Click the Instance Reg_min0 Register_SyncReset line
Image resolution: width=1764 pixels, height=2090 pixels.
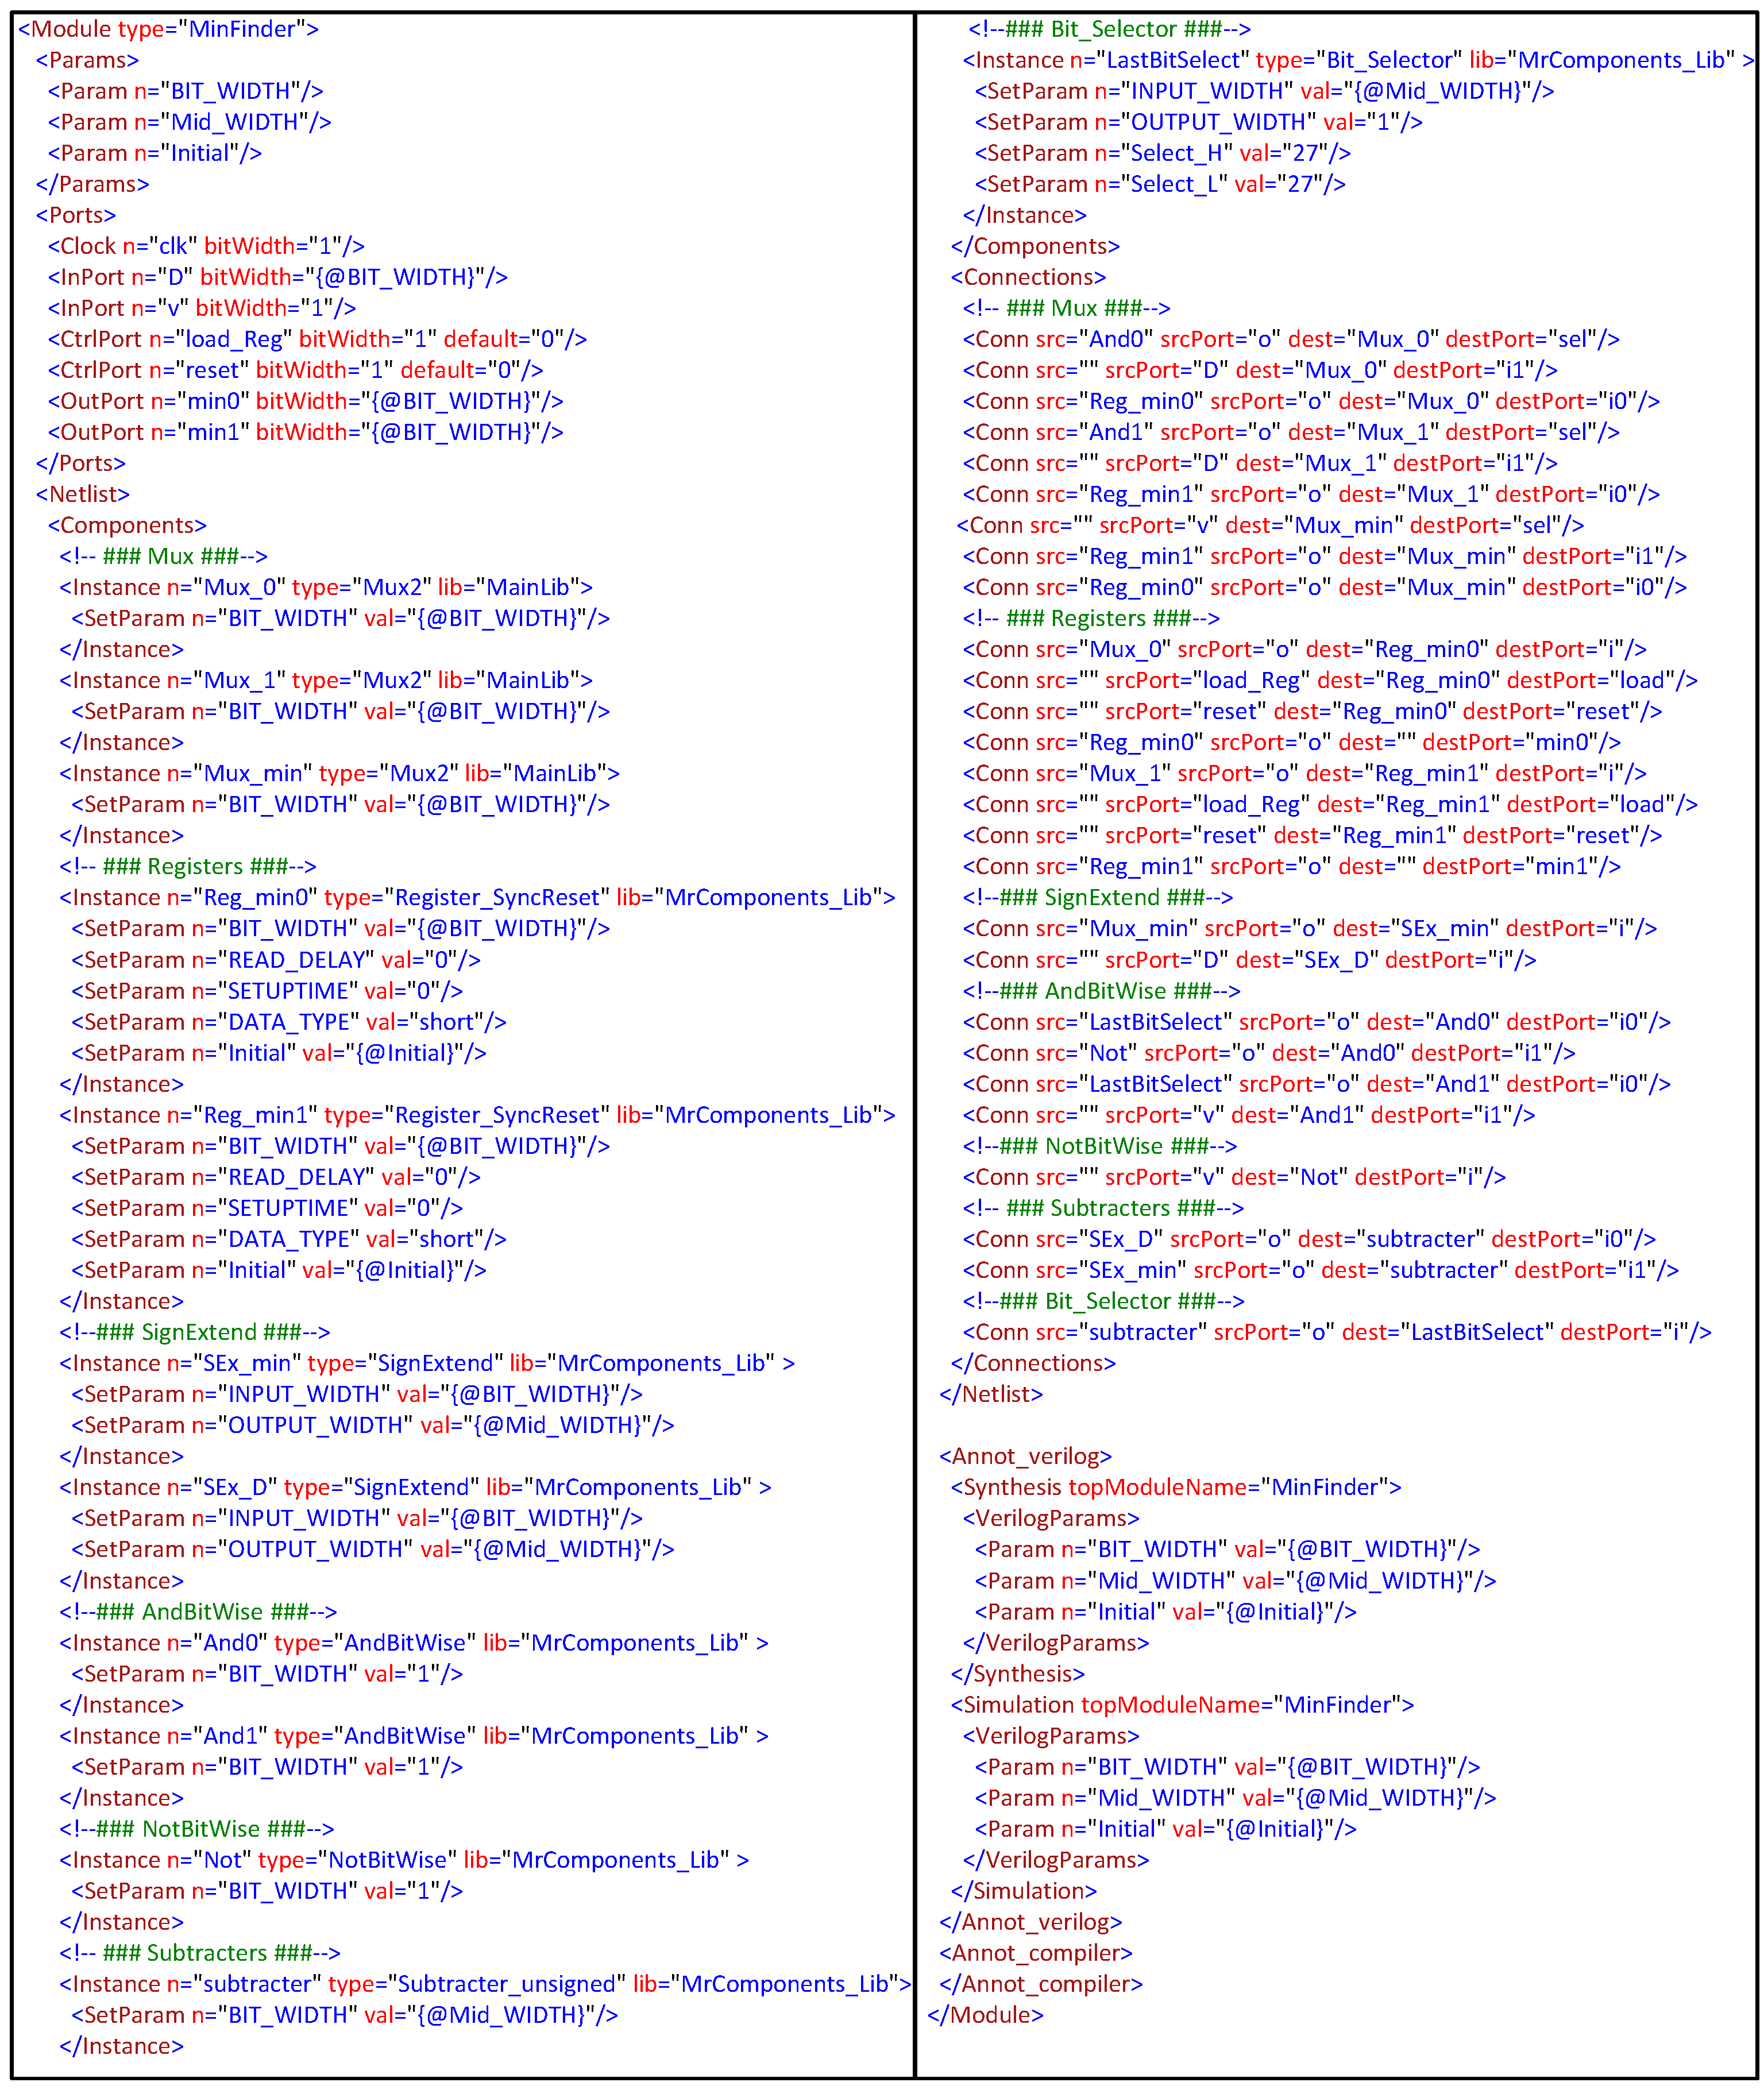click(x=477, y=897)
